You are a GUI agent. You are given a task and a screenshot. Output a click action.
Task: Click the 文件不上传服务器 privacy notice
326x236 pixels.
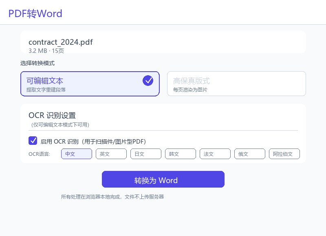[x=112, y=197]
